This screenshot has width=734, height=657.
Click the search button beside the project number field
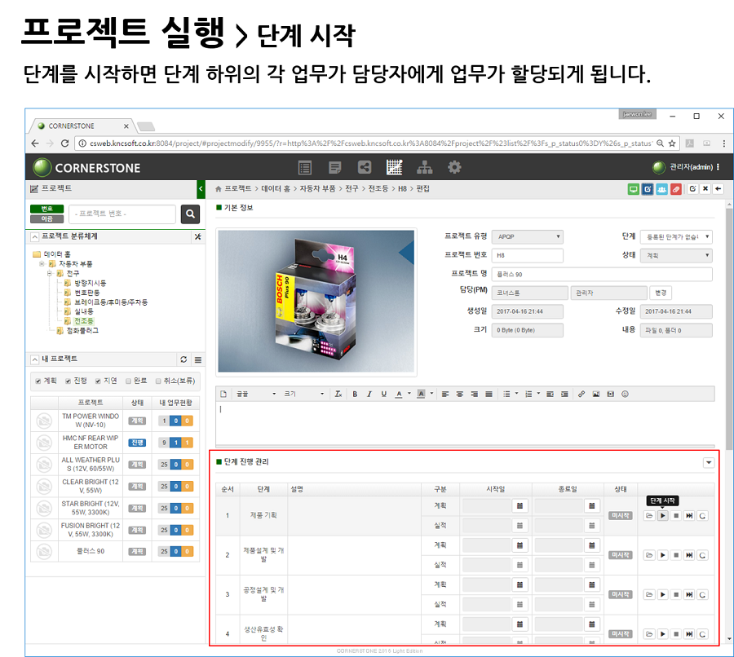point(190,214)
